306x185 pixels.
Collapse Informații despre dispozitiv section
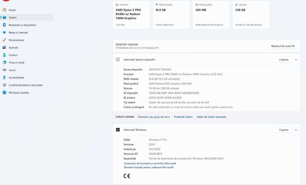pos(296,60)
